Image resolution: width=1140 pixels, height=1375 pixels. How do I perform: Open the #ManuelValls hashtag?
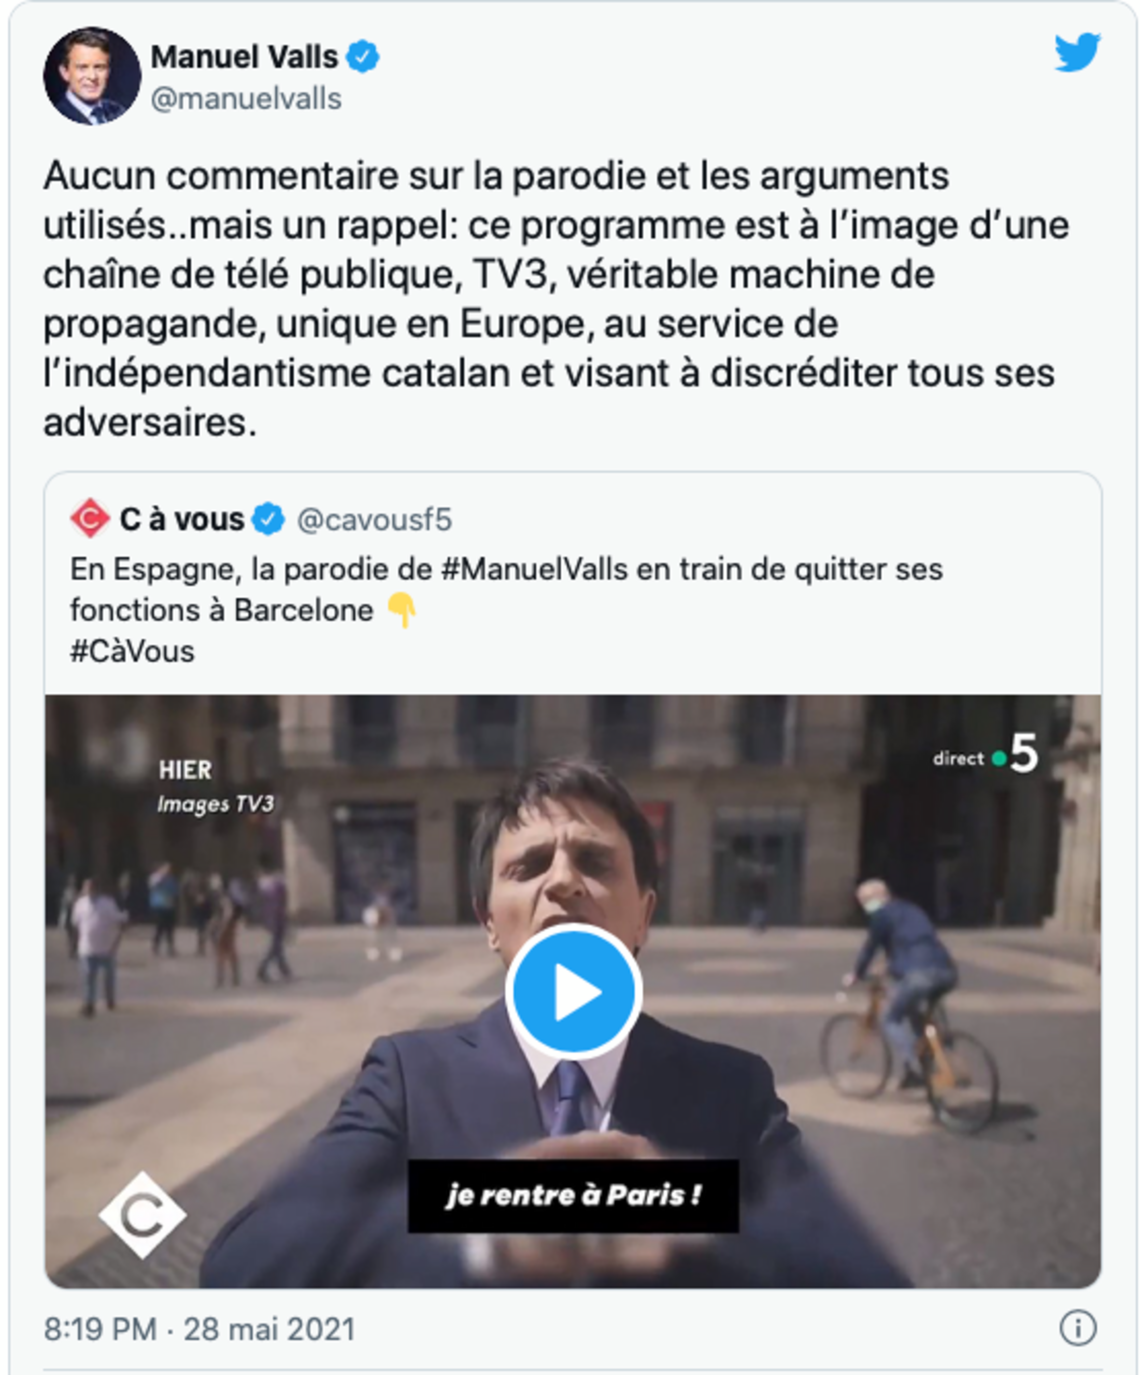point(534,569)
